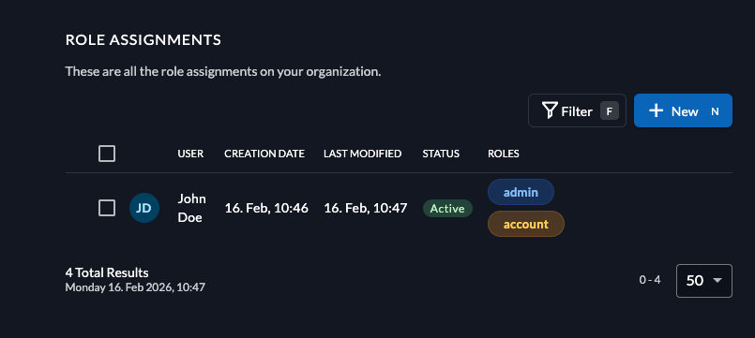This screenshot has width=755, height=338.
Task: Click the funnel icon in Filter button
Action: 550,110
